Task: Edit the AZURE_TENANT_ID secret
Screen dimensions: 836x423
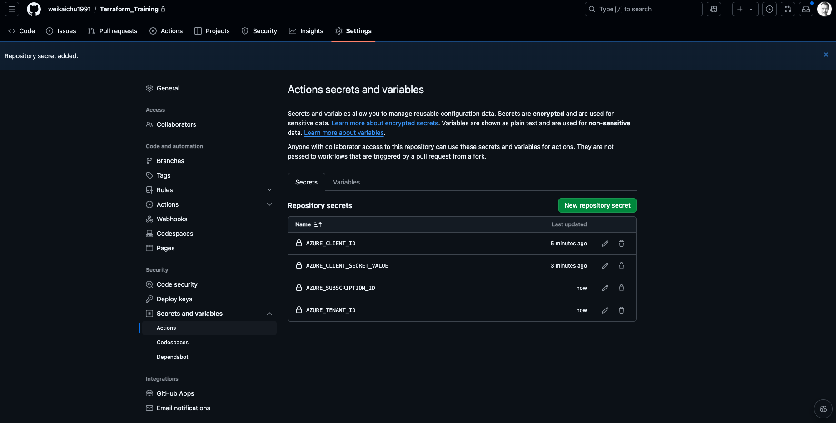Action: coord(605,310)
